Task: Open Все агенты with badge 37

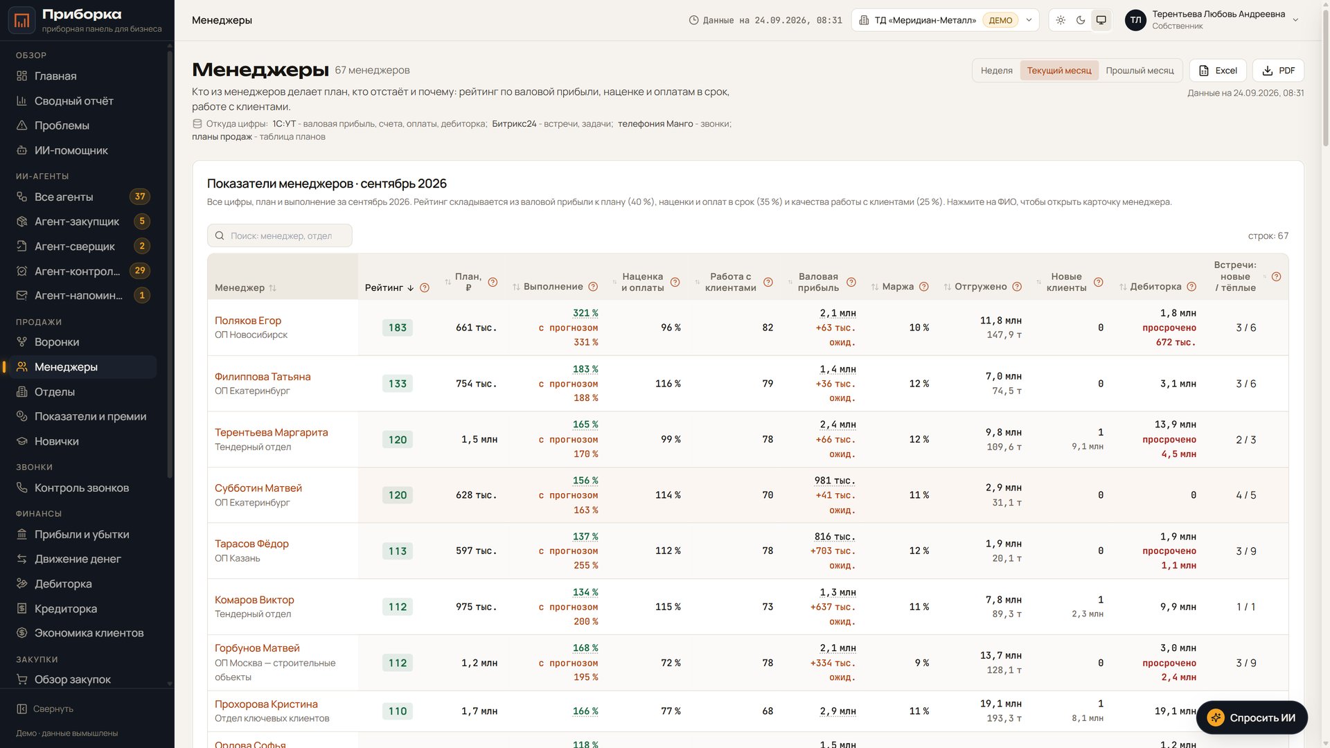Action: tap(83, 197)
